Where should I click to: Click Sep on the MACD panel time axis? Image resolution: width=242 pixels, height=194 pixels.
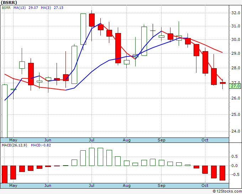click(x=162, y=185)
